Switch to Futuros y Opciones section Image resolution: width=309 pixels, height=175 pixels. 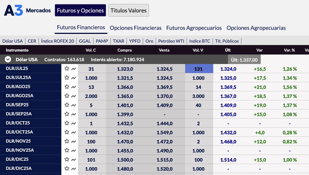point(80,10)
